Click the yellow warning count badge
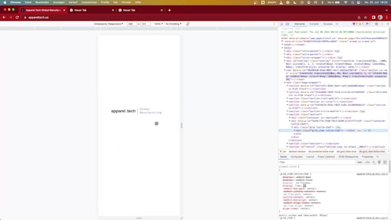 point(361,24)
